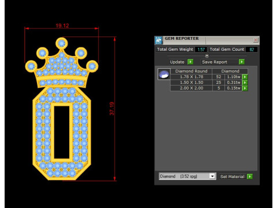Click the Diamond column header

click(x=230, y=71)
